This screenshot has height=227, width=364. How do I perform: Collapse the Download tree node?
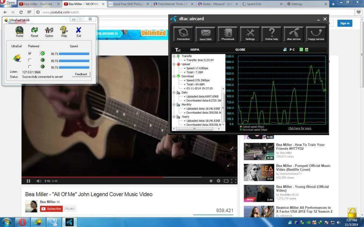tap(174, 76)
